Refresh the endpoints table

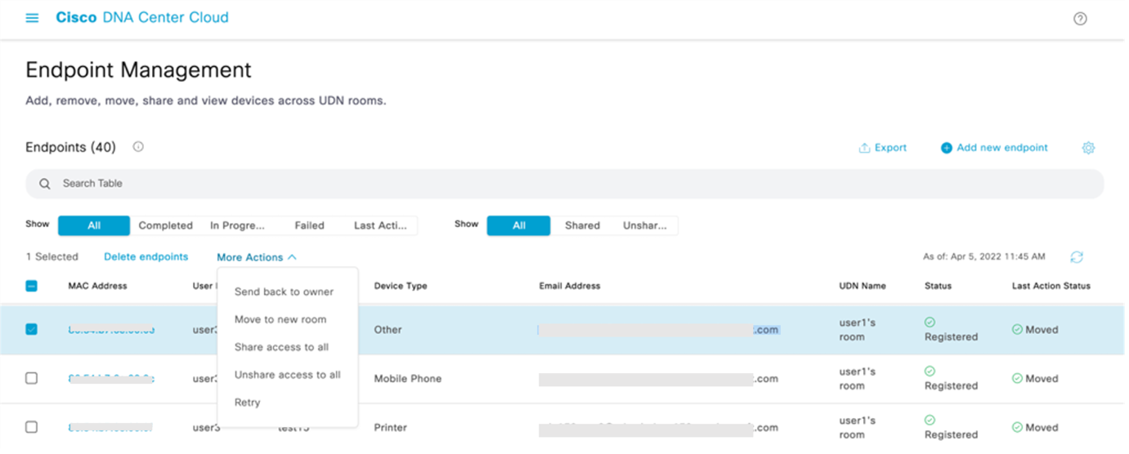1077,257
